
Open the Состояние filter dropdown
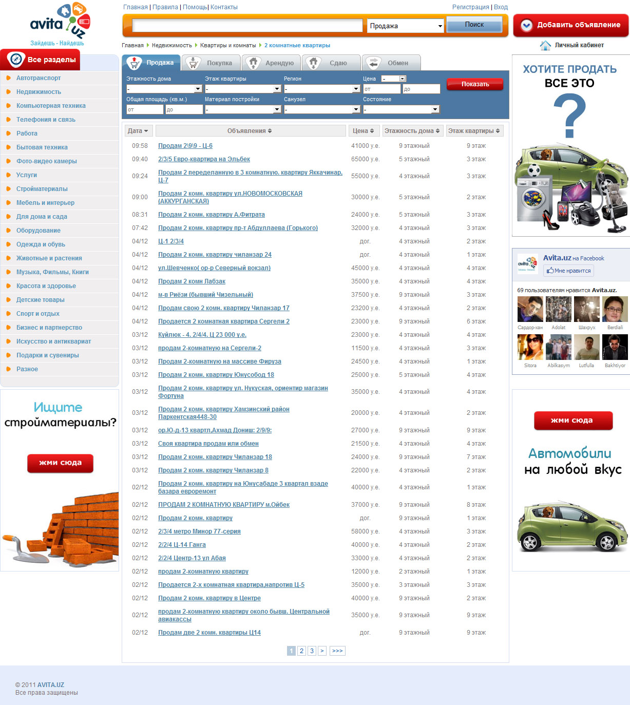[x=401, y=109]
